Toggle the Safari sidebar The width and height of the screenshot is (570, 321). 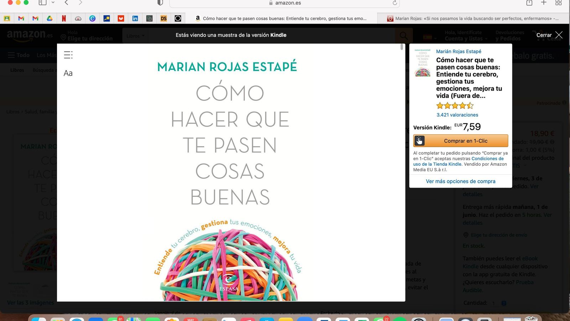coord(43,3)
